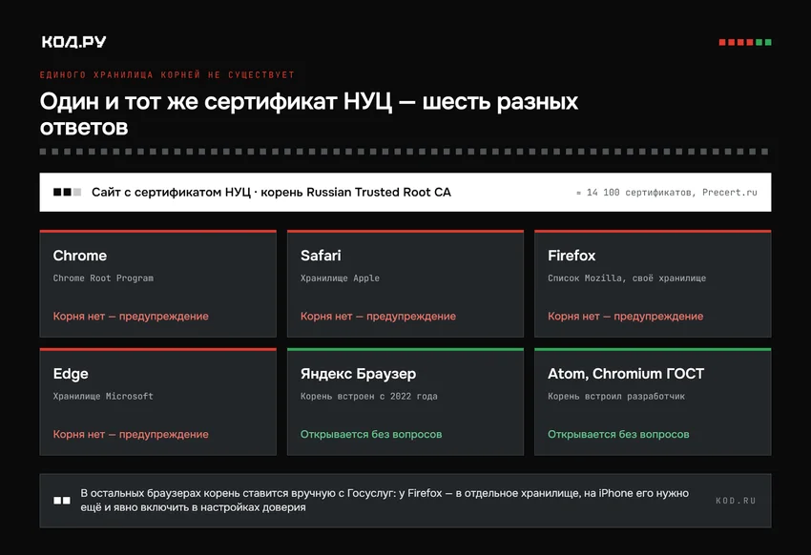Screen dimensions: 811x555
Task: Click the Edge card title
Action: point(71,374)
